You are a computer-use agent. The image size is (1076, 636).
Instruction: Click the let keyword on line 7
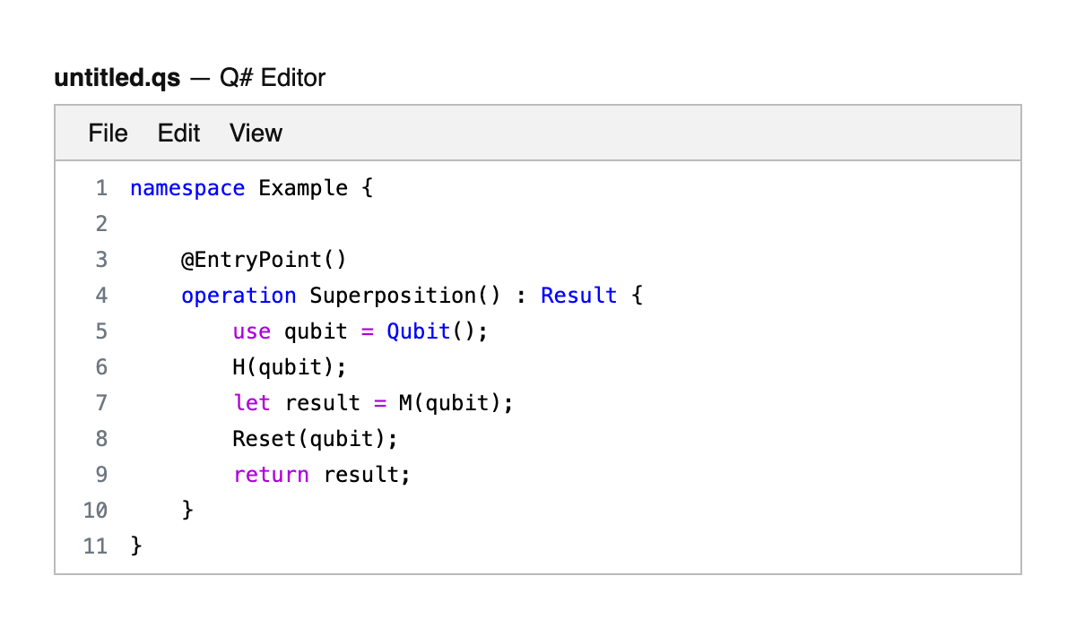click(251, 403)
